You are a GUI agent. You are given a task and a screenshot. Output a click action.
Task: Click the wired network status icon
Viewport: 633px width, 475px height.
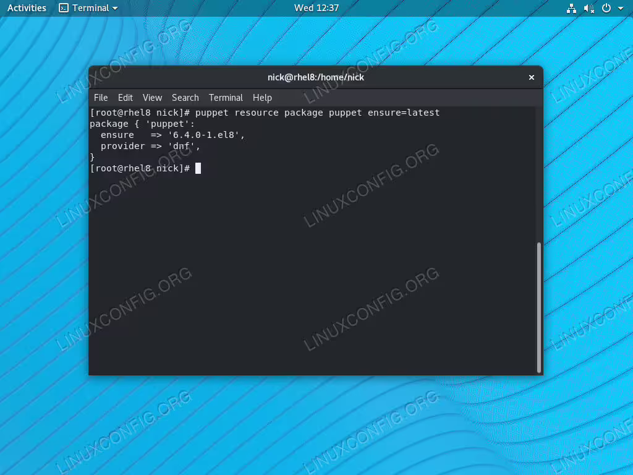click(x=571, y=8)
